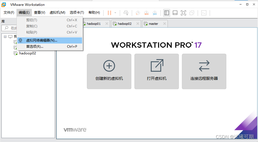Click the Unity mode toolbar icon
Image resolution: width=258 pixels, height=142 pixels.
click(x=192, y=13)
